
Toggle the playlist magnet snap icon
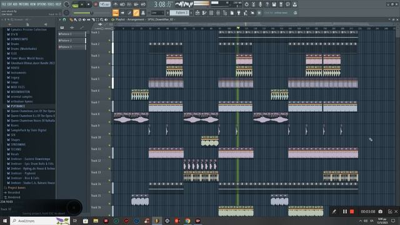coord(64,19)
